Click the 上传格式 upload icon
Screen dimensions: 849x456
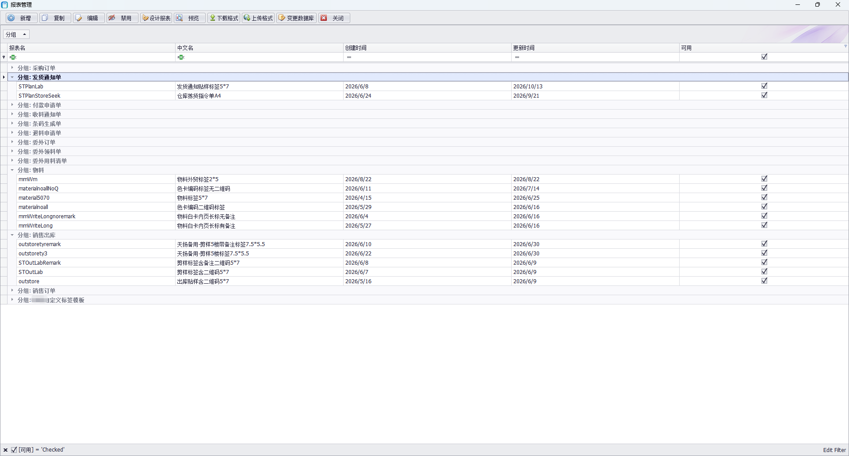[247, 18]
